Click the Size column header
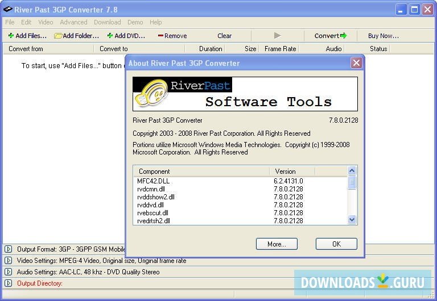 (x=242, y=49)
